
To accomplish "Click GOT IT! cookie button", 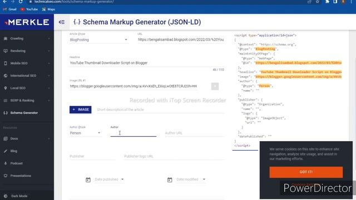I will (x=306, y=172).
